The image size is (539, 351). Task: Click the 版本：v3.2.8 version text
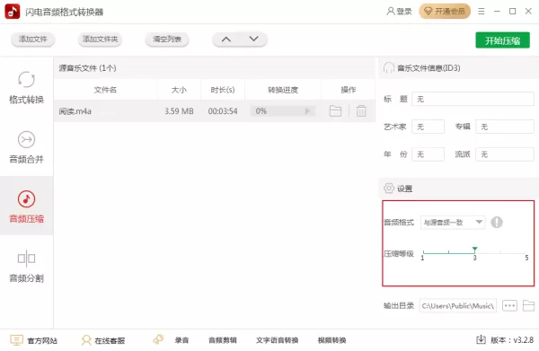tap(512, 340)
